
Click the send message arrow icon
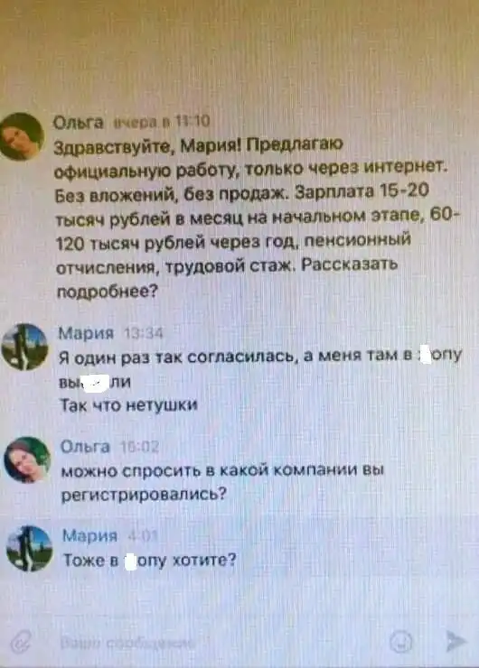tap(456, 641)
